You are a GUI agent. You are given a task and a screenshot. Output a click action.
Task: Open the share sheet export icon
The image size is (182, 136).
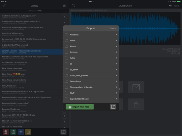[x=136, y=104]
